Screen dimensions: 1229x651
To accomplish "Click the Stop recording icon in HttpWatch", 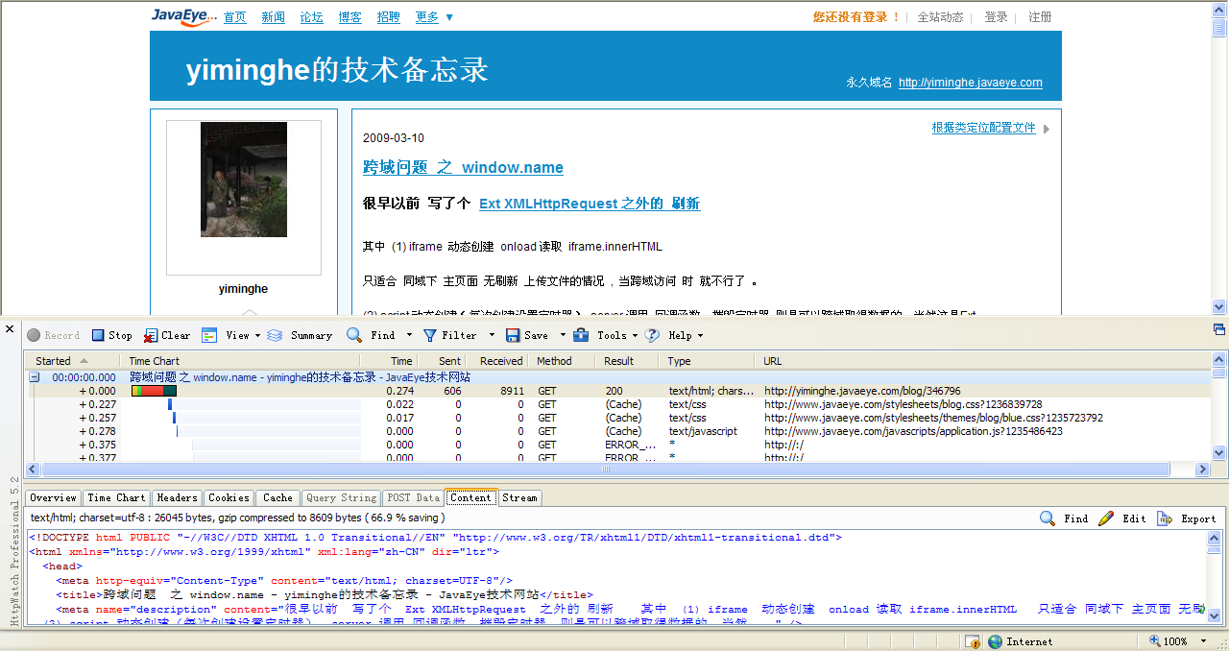I will [98, 335].
